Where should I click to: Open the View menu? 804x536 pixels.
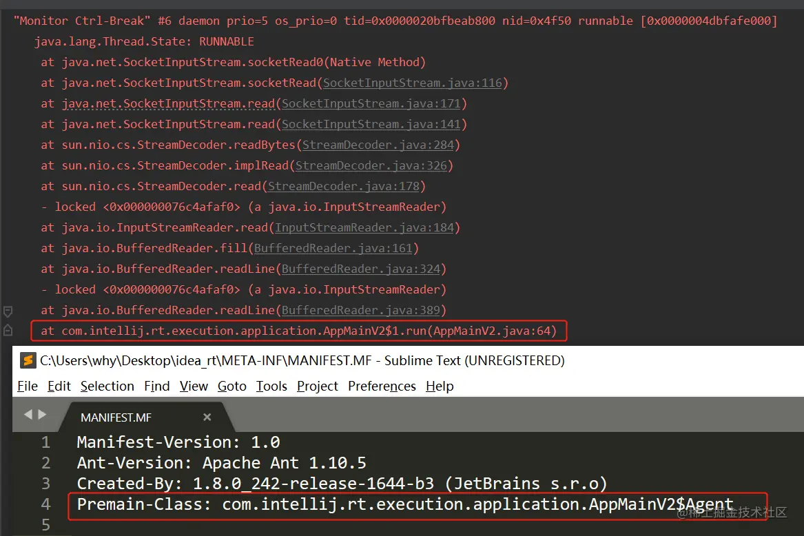(194, 386)
